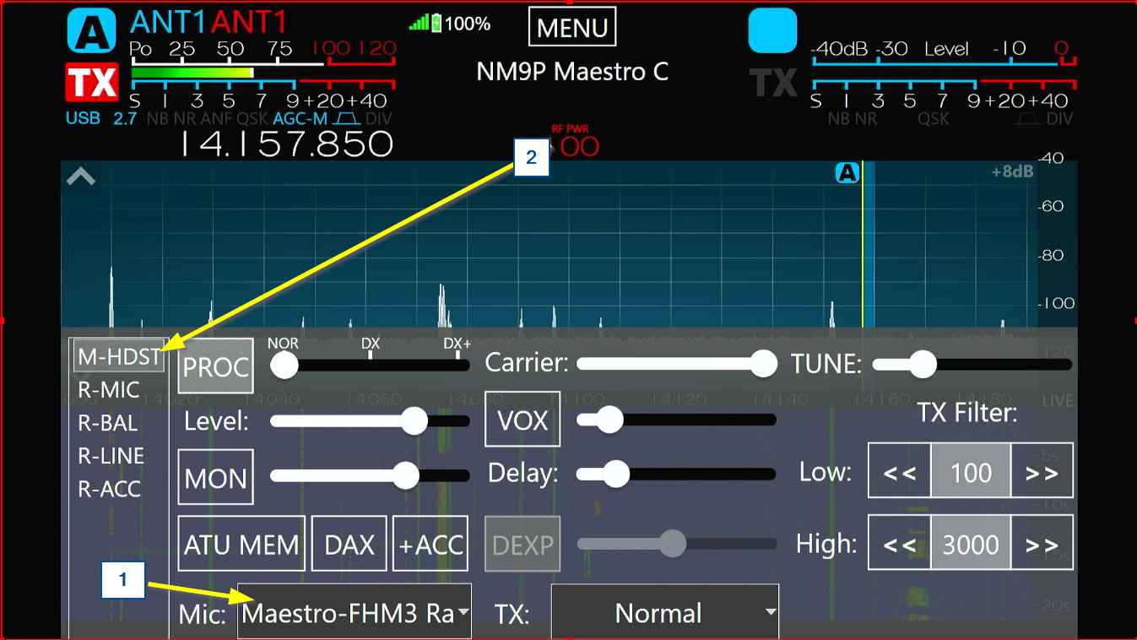Select M-HDST mic input

[x=119, y=357]
